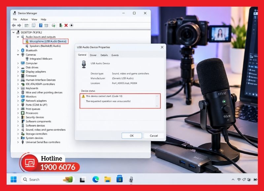Click the Human Interface Devices icon
The width and height of the screenshot is (264, 191).
tap(23, 80)
